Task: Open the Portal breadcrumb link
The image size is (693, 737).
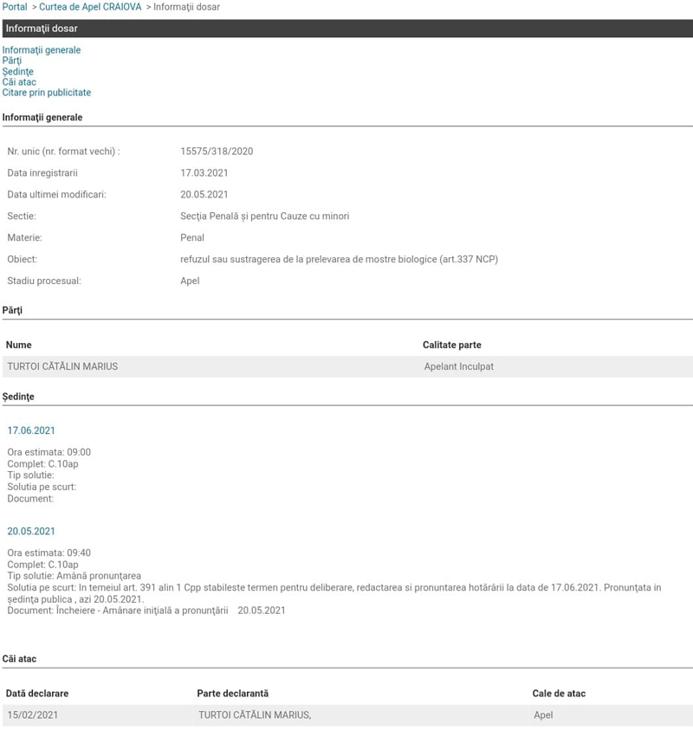Action: pos(15,7)
